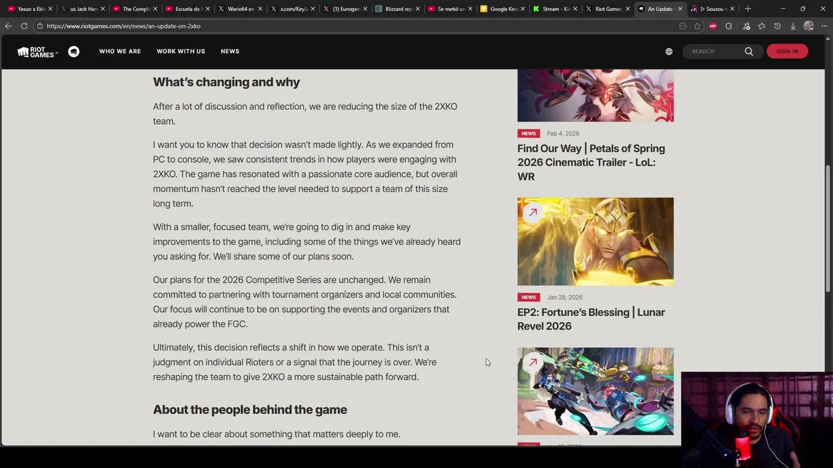Expand the Riot Games logo dropdown arrow
The height and width of the screenshot is (468, 833).
57,53
